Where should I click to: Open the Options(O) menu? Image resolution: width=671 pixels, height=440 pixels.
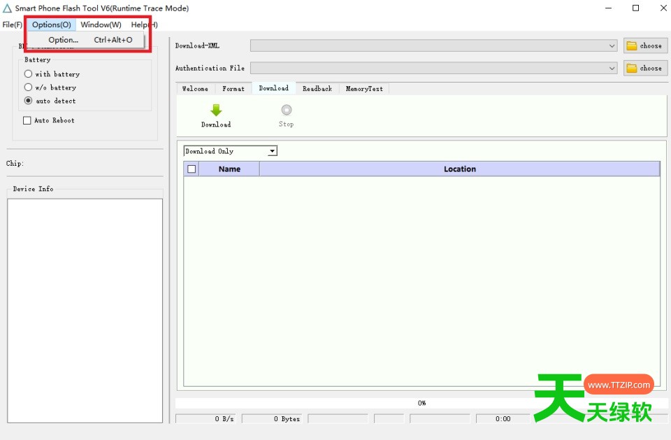point(51,24)
